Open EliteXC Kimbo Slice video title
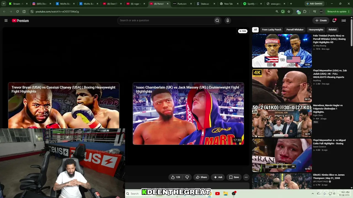Image resolution: width=353 pixels, height=198 pixels. pos(329,177)
